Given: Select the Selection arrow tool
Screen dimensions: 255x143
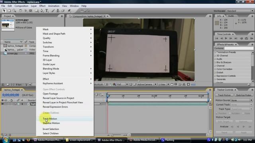Looking at the screenshot, I should coord(4,11).
